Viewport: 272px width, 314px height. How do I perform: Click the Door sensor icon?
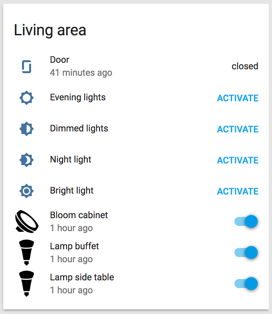[26, 66]
